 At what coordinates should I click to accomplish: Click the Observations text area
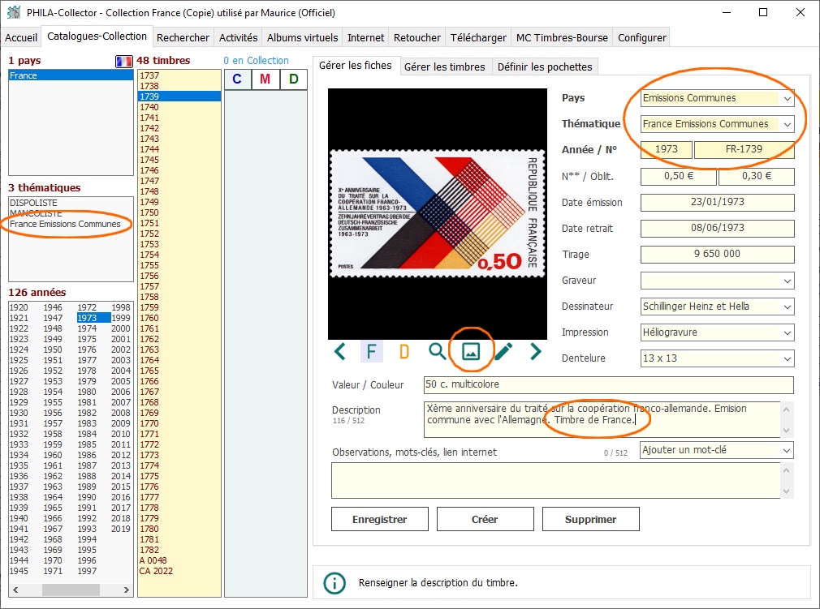(x=556, y=481)
